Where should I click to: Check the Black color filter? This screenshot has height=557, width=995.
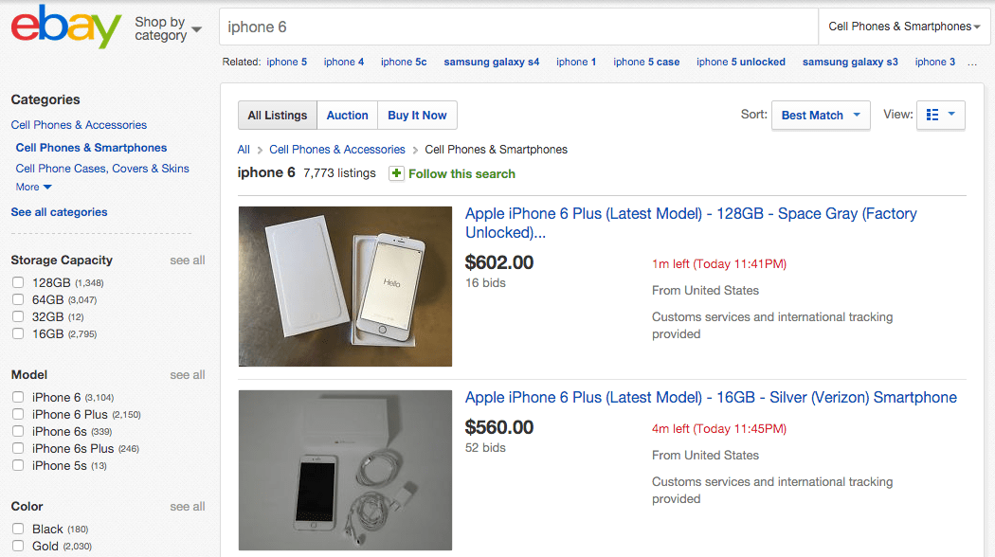tap(17, 529)
